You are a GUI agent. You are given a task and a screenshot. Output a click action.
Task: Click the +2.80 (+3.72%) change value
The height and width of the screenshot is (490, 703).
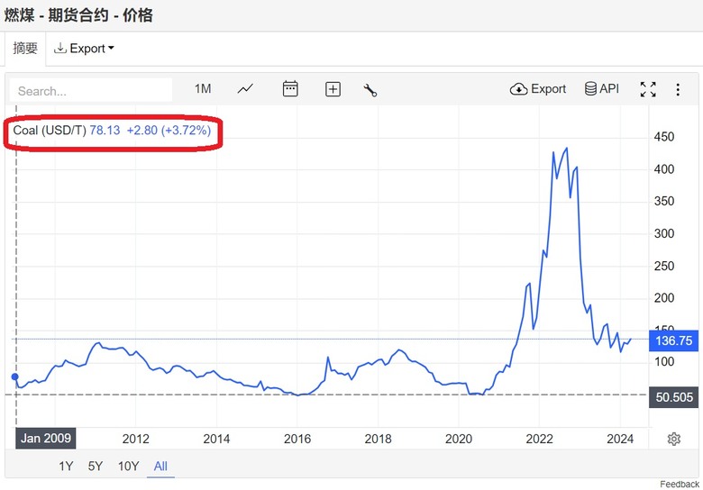coord(169,131)
